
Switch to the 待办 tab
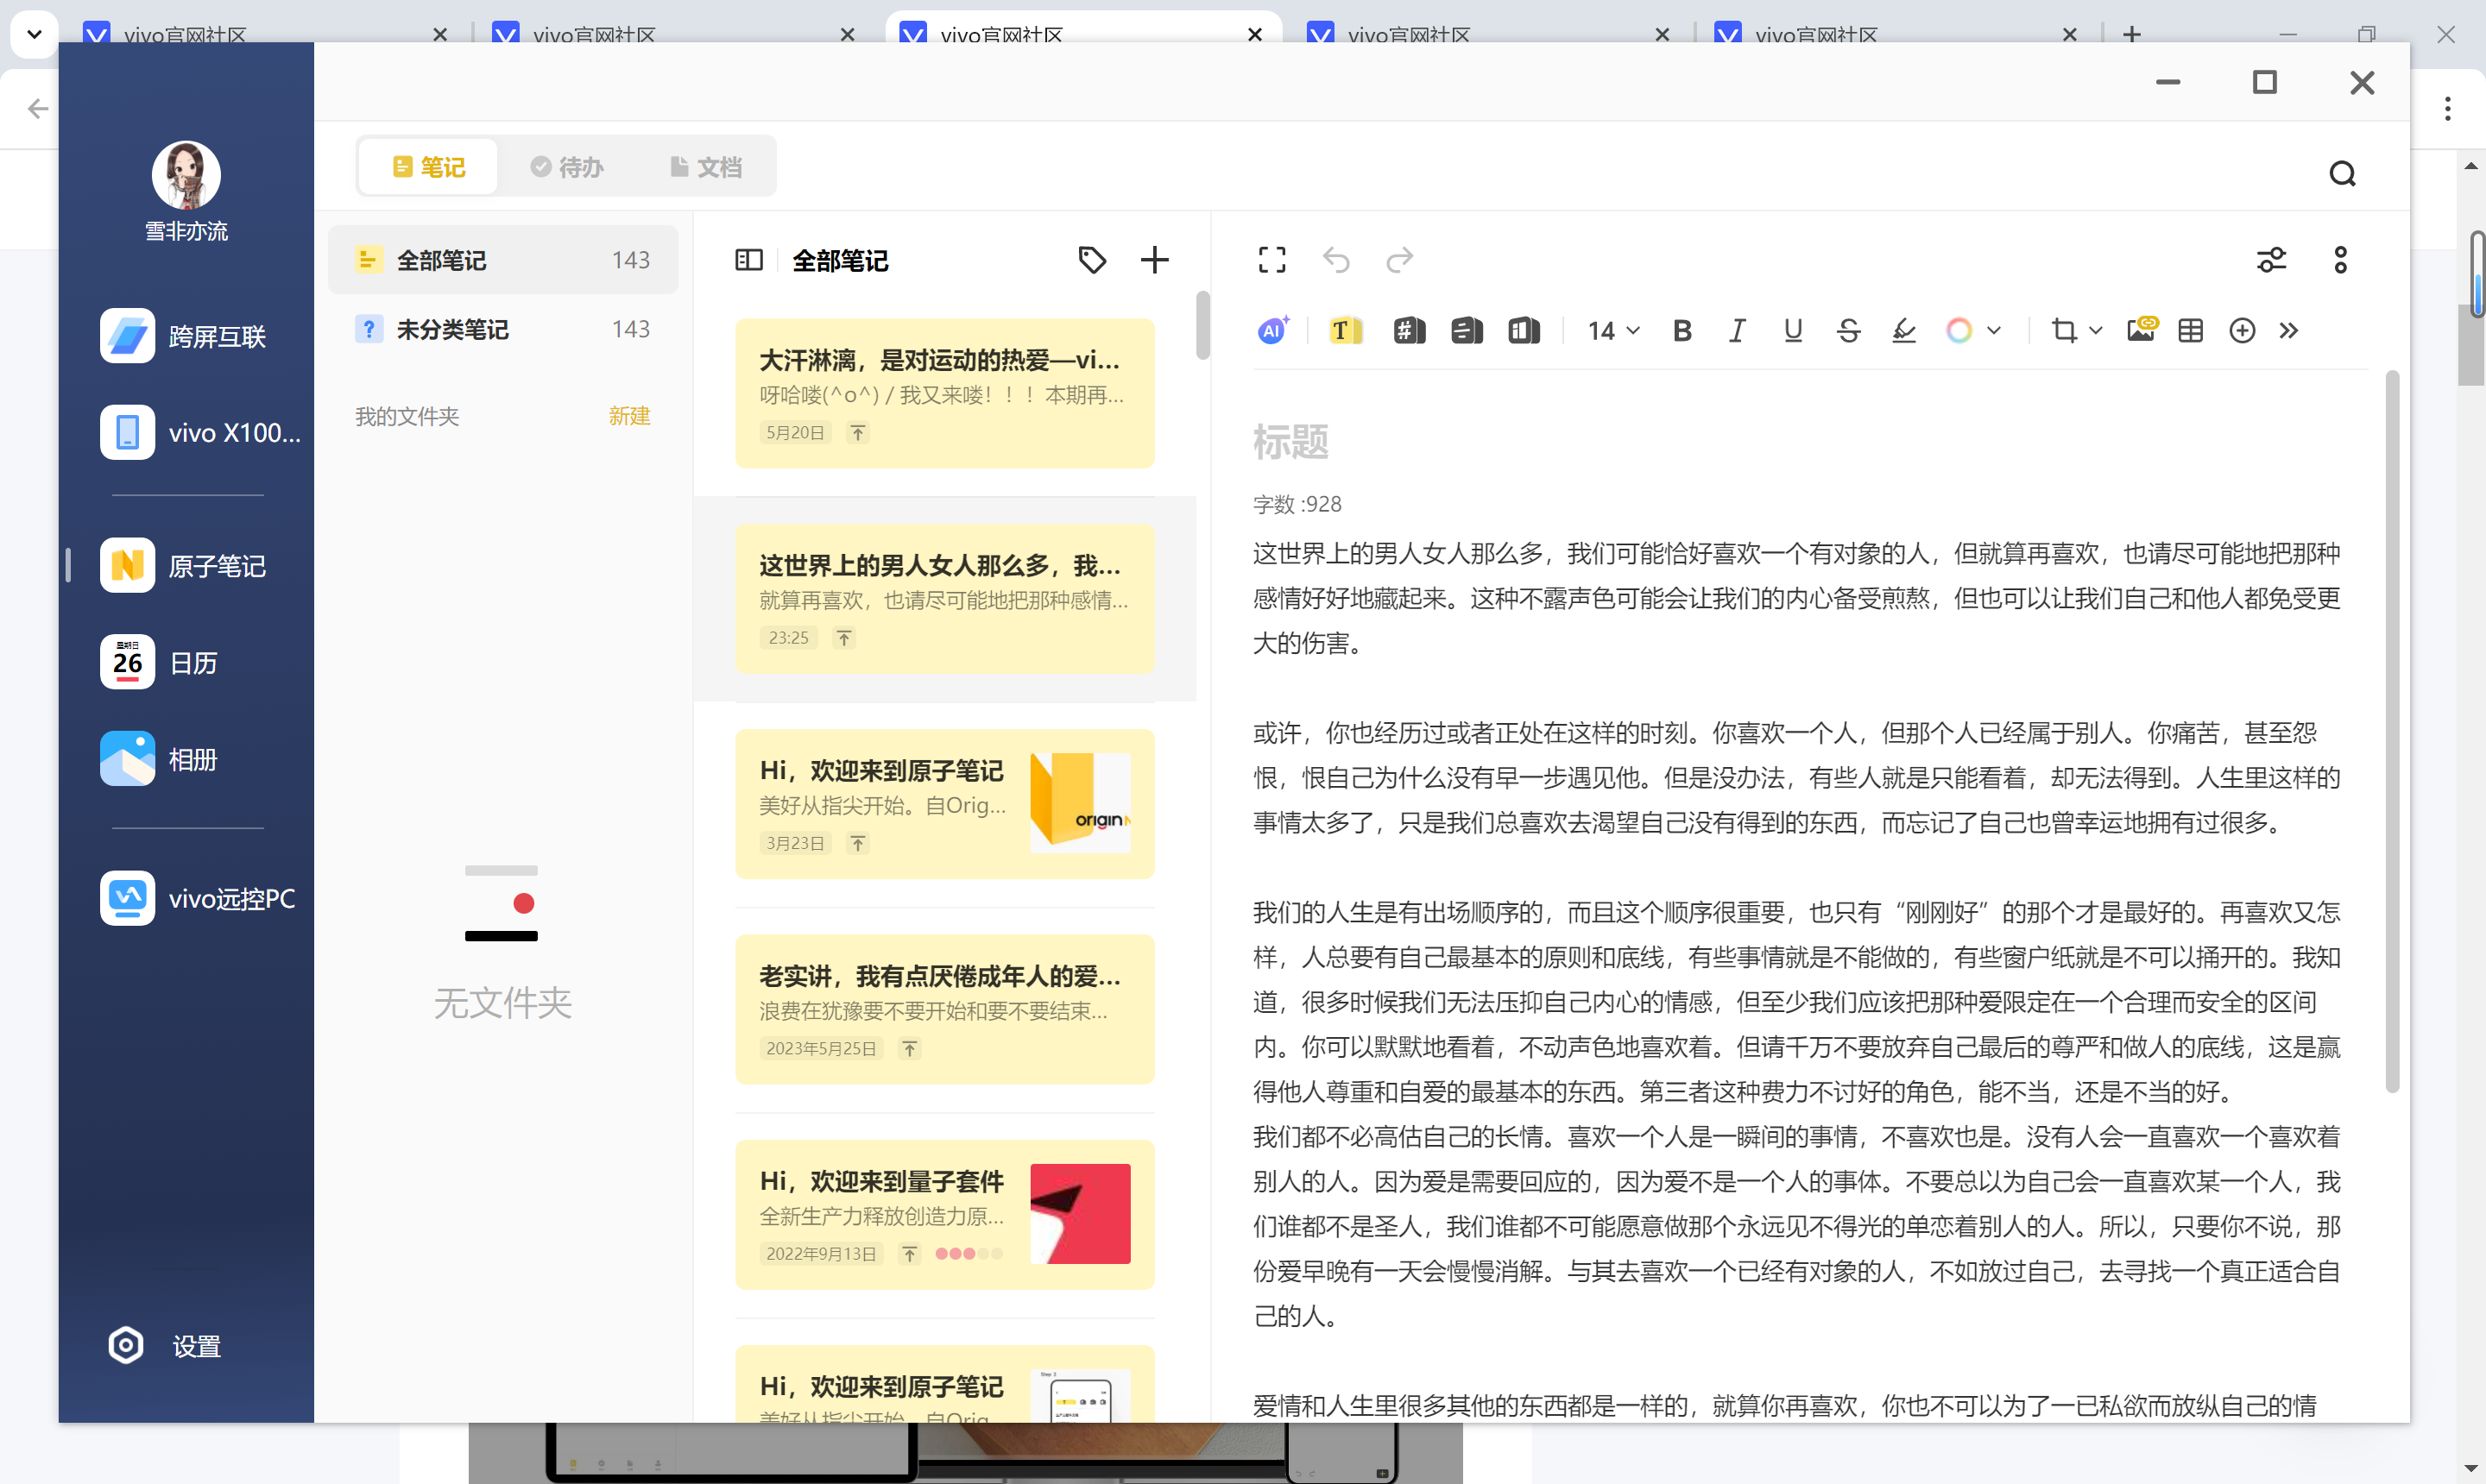click(x=567, y=167)
